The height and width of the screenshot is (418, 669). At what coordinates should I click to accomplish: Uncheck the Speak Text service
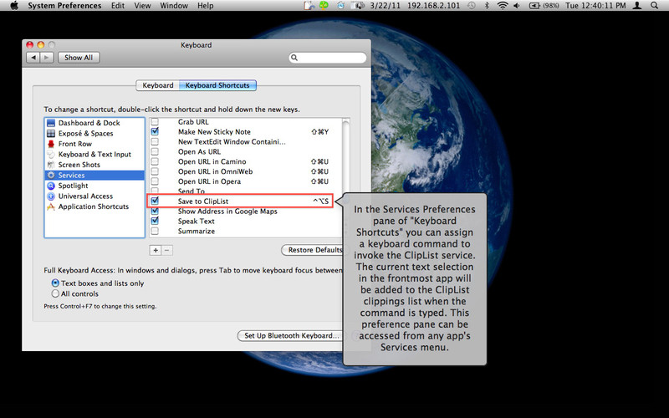coord(155,221)
